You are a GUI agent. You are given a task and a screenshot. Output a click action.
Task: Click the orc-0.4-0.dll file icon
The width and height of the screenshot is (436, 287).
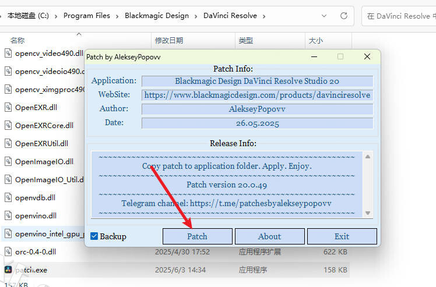pos(8,251)
